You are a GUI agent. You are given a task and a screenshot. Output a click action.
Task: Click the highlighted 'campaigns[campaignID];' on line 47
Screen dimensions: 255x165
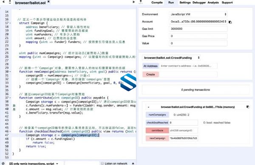click(x=80, y=135)
